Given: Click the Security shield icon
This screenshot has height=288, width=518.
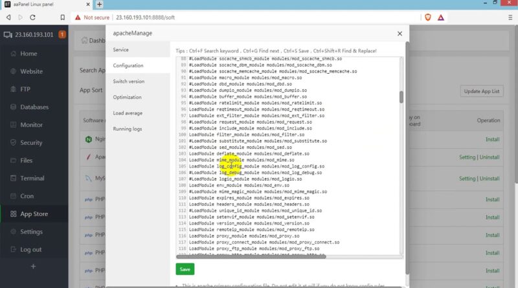Looking at the screenshot, I should coord(13,142).
